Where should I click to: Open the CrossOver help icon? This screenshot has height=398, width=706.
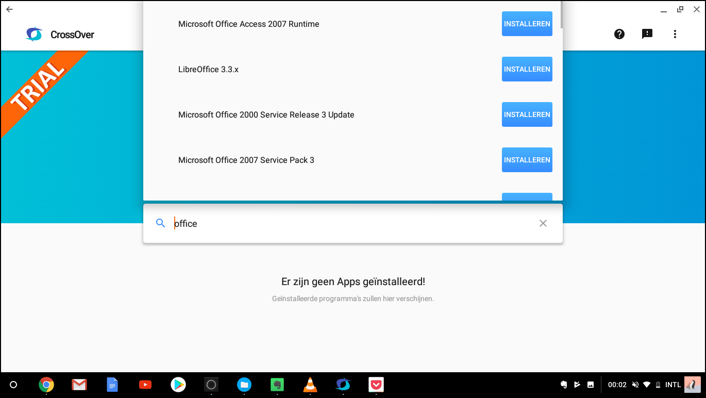pos(619,34)
